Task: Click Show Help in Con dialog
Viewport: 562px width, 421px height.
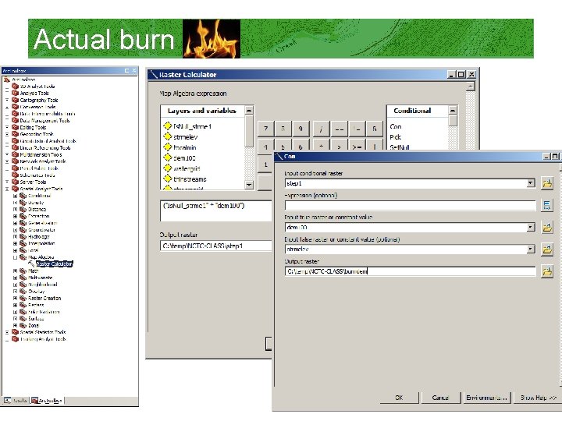Action: (x=538, y=398)
